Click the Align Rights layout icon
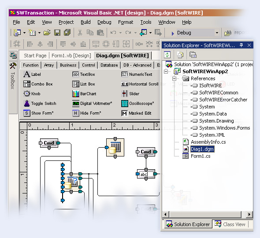This screenshot has height=238, width=260. [x=50, y=44]
